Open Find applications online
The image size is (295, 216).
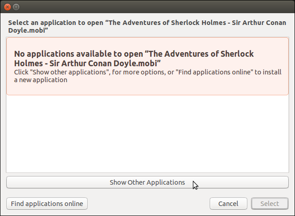coord(47,203)
